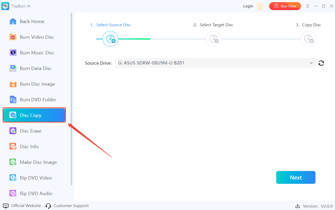Select Rip DVD Audio option
The image size is (335, 210).
coord(36,194)
